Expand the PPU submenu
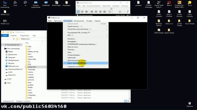This screenshot has height=110, width=197. (86, 35)
